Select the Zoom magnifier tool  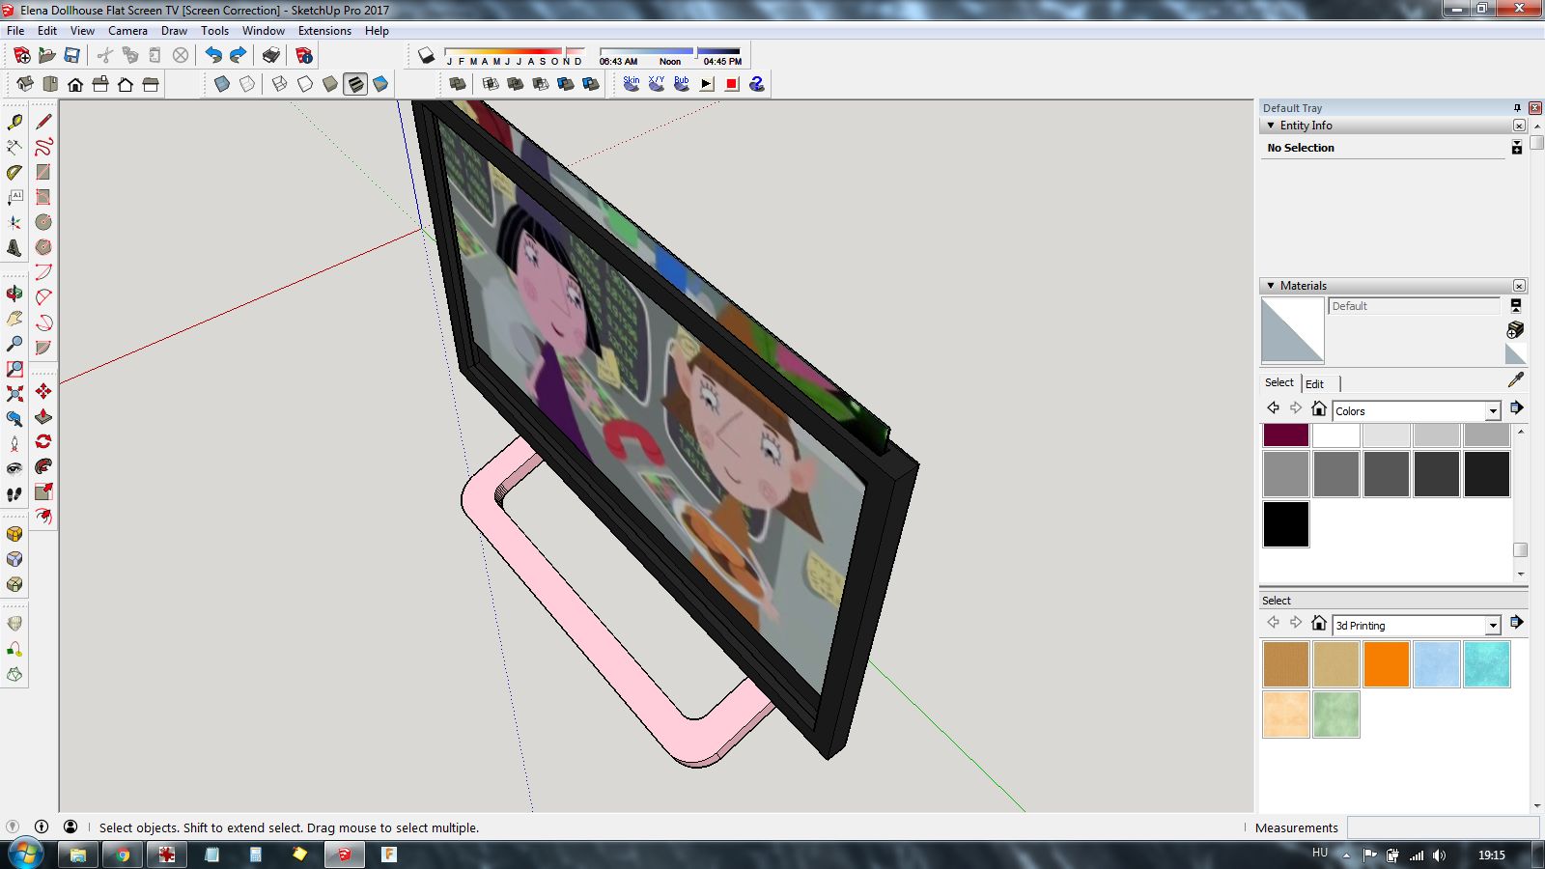pyautogui.click(x=14, y=344)
